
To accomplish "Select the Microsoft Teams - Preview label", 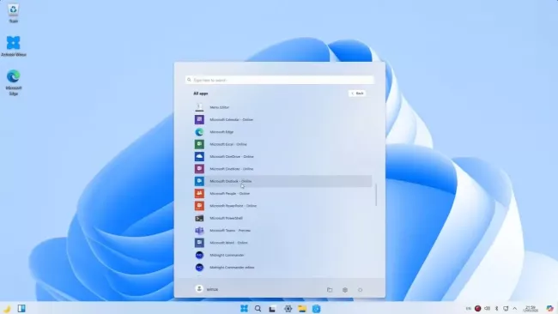I will (230, 231).
